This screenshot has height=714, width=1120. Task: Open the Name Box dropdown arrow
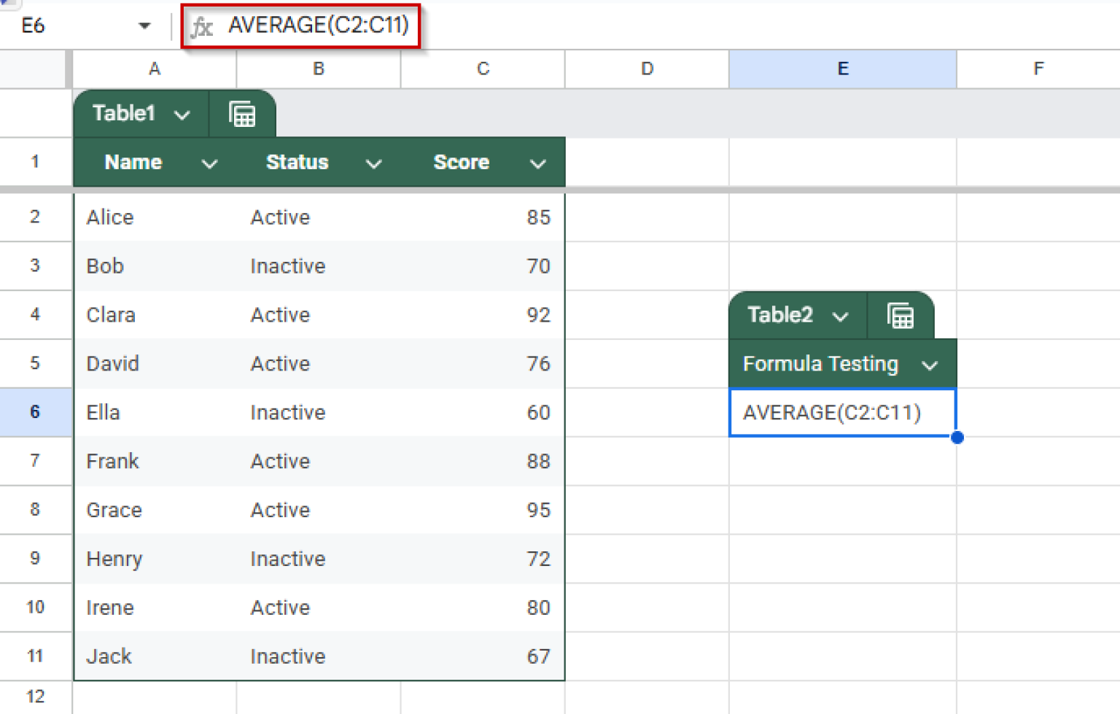(144, 26)
